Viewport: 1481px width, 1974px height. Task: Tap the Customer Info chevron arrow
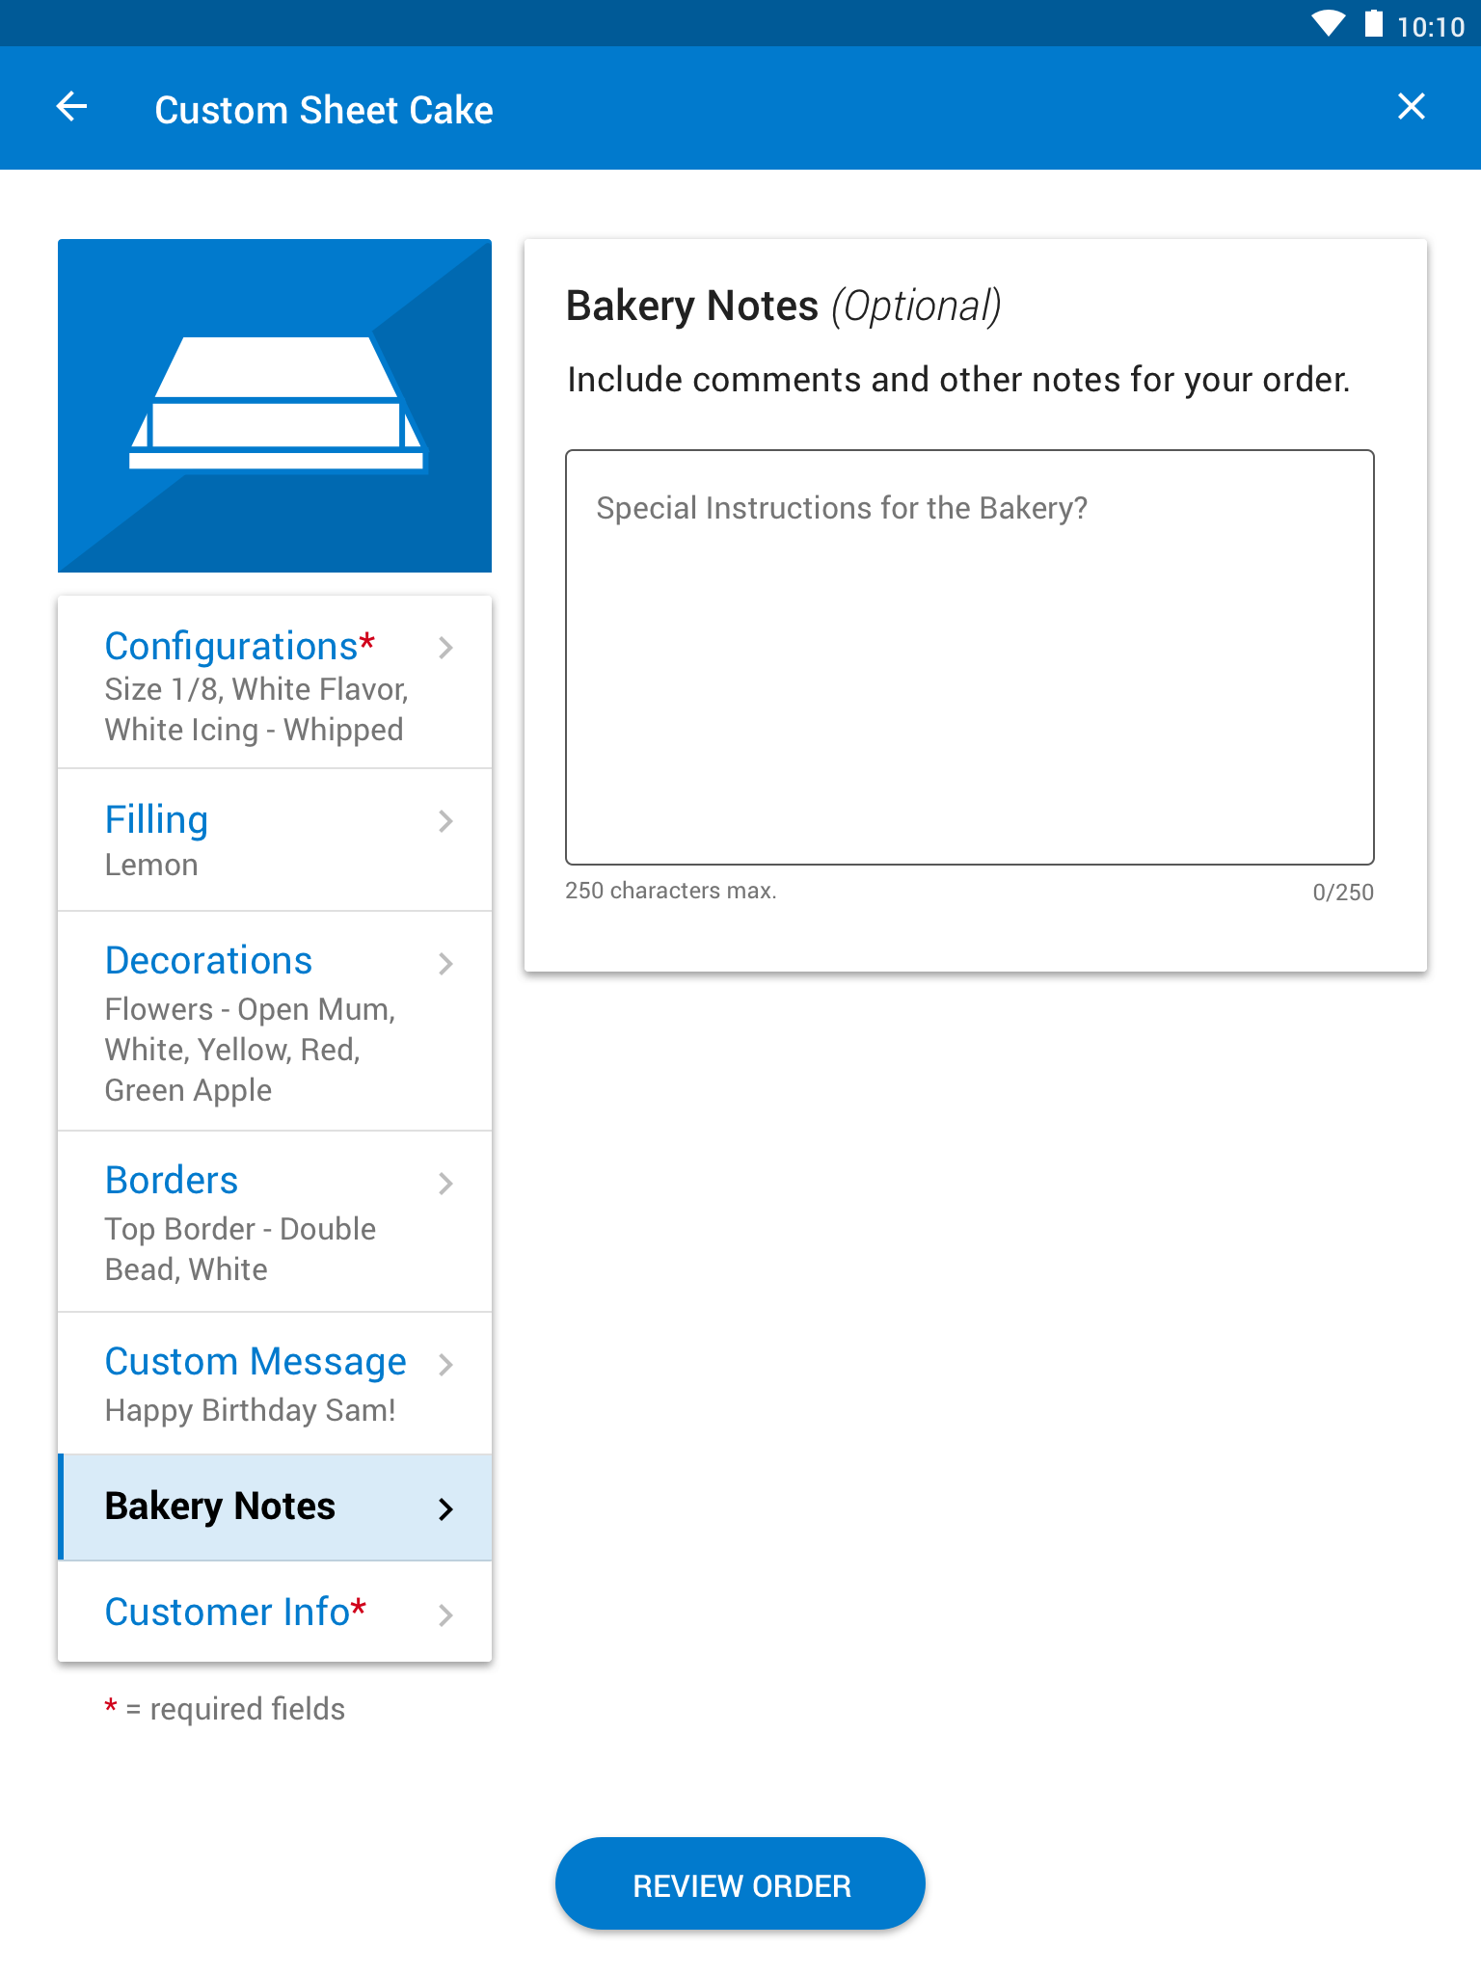pos(445,1614)
